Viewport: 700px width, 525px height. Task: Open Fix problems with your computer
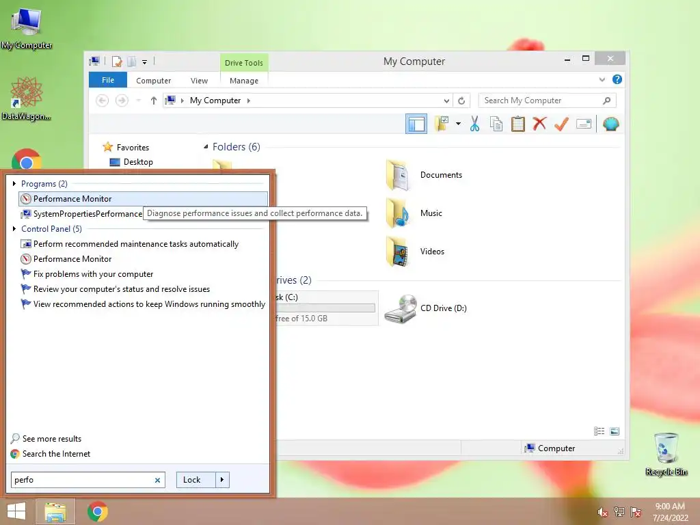[93, 274]
